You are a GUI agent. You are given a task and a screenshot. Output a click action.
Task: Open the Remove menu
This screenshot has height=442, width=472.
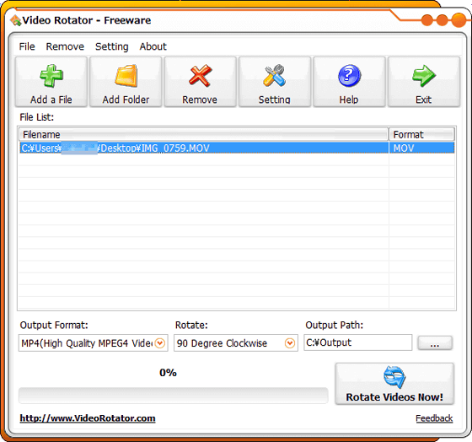click(x=65, y=46)
